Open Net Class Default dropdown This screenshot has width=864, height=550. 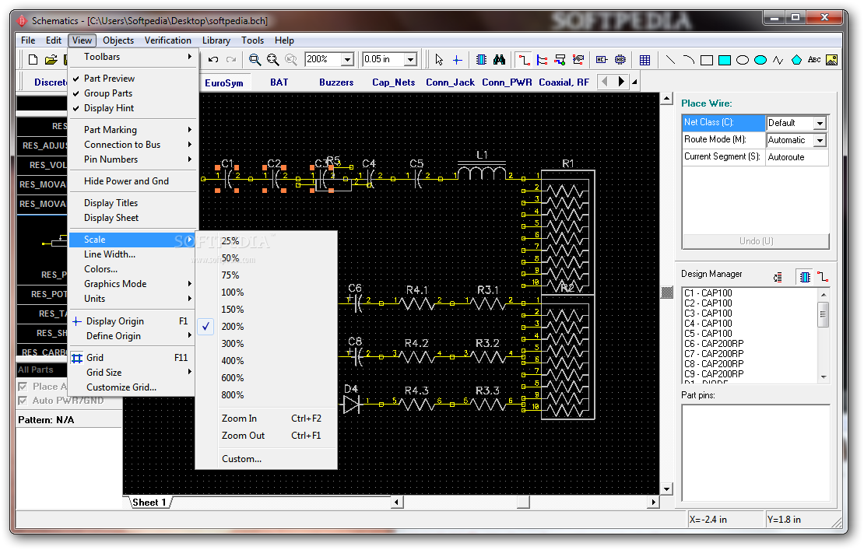pos(820,123)
